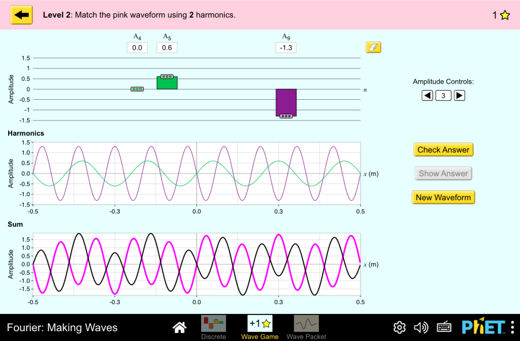Click the A4 amplitude value field
This screenshot has height=341, width=520.
[x=137, y=47]
